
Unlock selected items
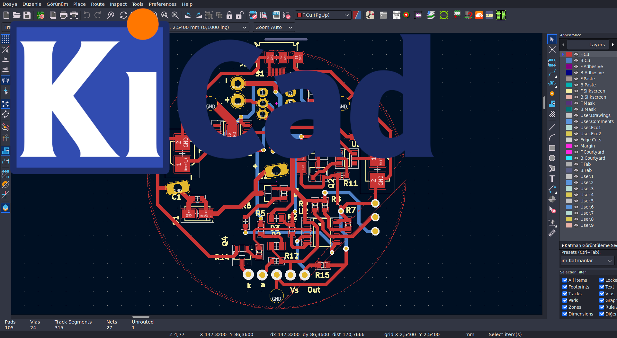tap(240, 15)
